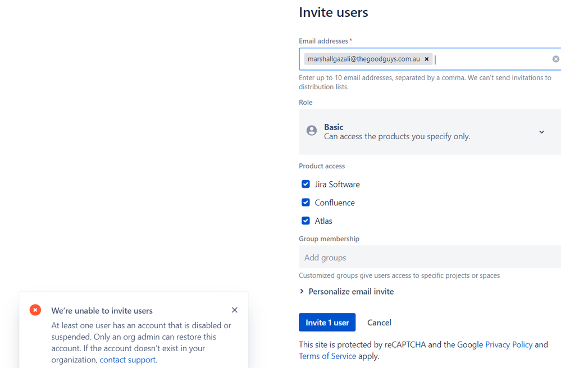This screenshot has width=561, height=368.
Task: Click the red error icon in notification
Action: click(x=35, y=310)
